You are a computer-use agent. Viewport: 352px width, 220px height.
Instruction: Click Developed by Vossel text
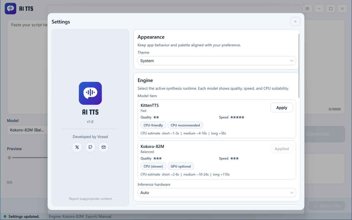pyautogui.click(x=90, y=137)
